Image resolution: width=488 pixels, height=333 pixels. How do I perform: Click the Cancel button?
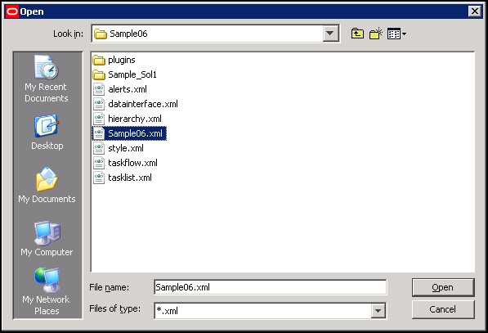(443, 309)
